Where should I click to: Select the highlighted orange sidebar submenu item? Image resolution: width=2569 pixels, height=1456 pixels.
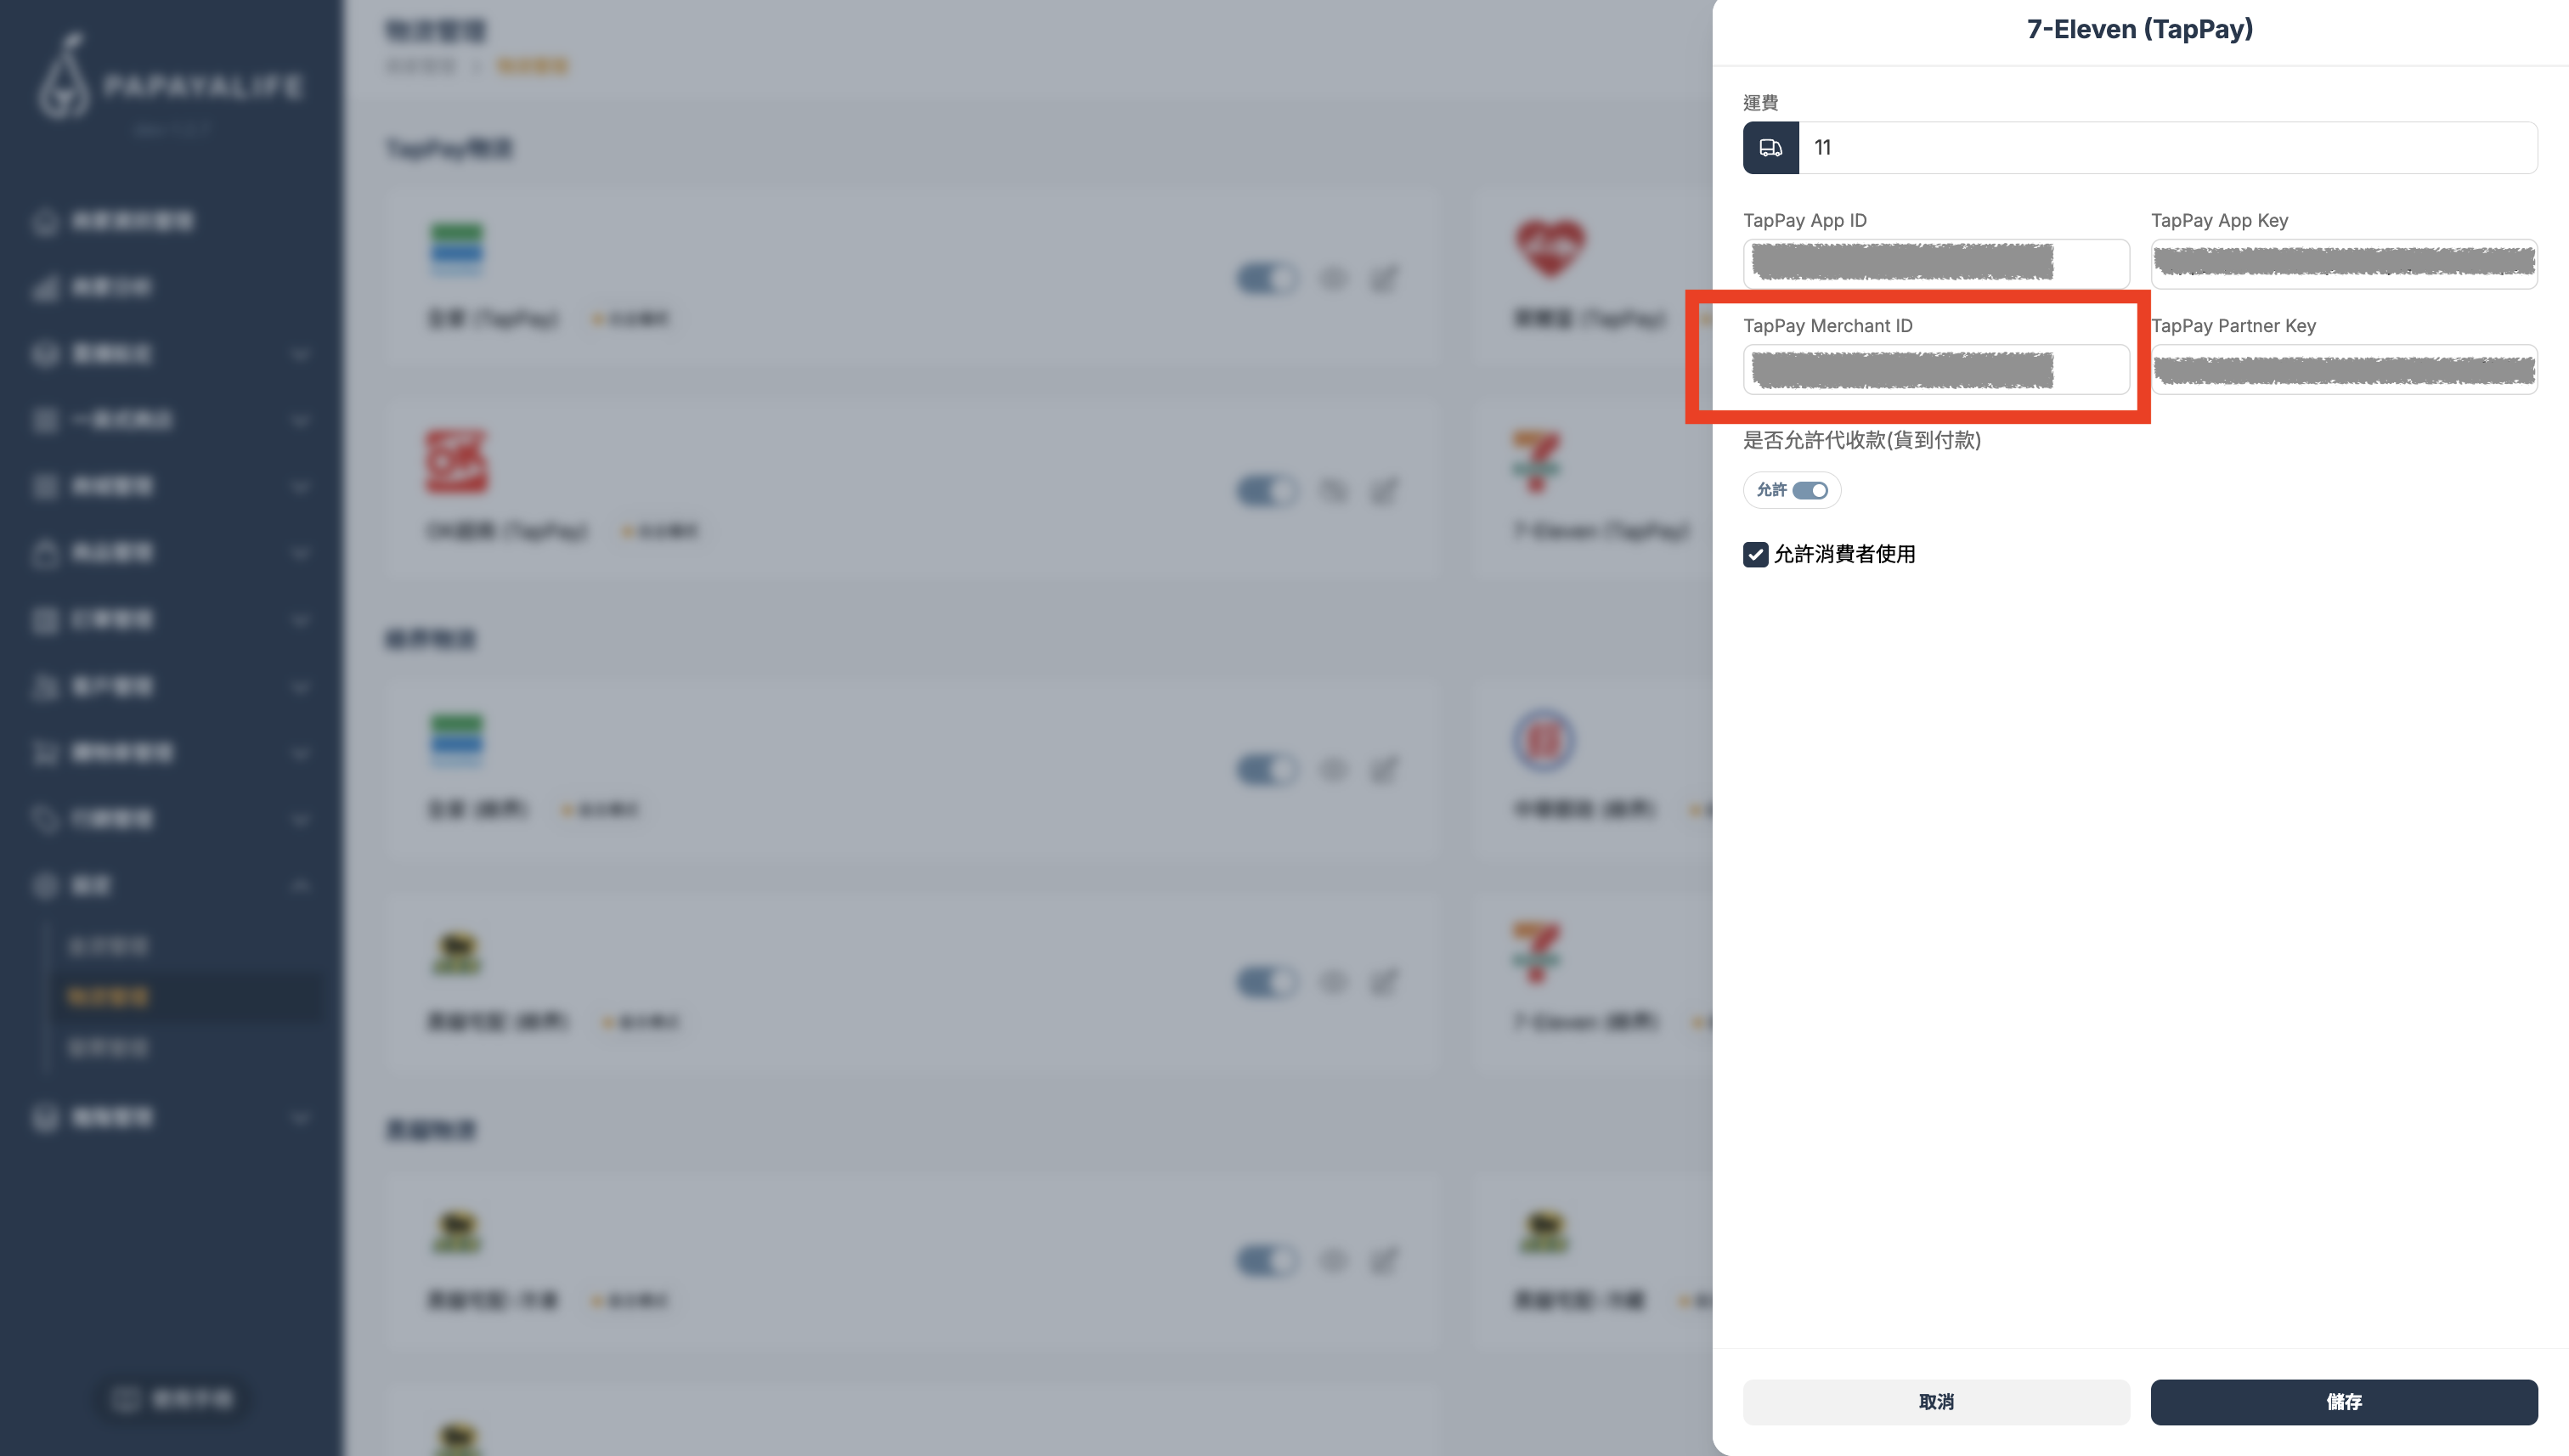click(108, 997)
